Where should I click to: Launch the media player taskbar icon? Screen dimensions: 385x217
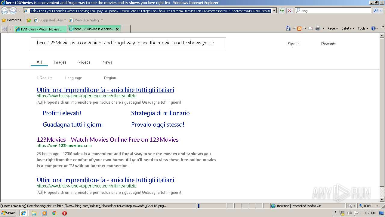coord(44,213)
